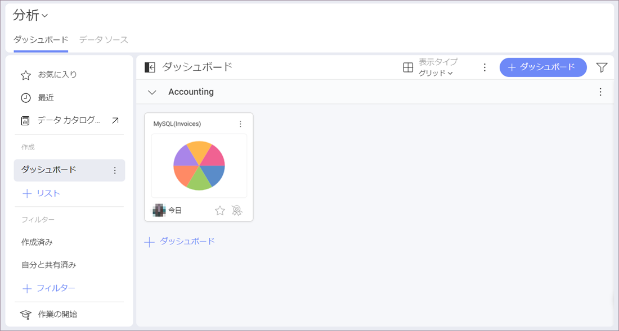Click the MySQL(Invoices) card title
The width and height of the screenshot is (619, 331).
tap(177, 124)
